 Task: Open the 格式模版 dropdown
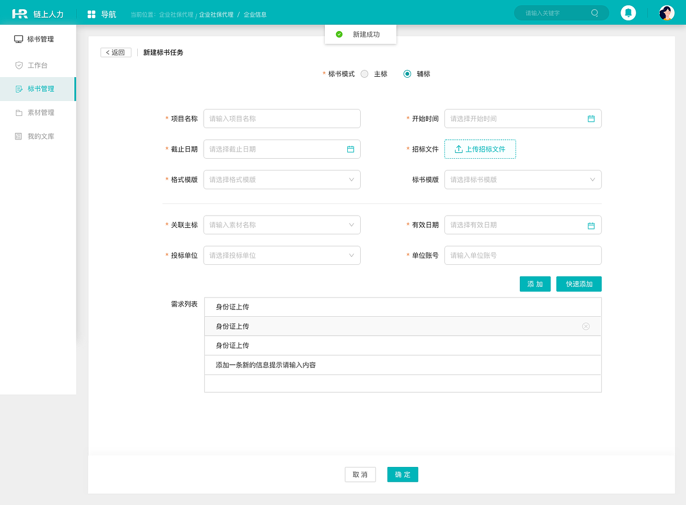pos(351,180)
